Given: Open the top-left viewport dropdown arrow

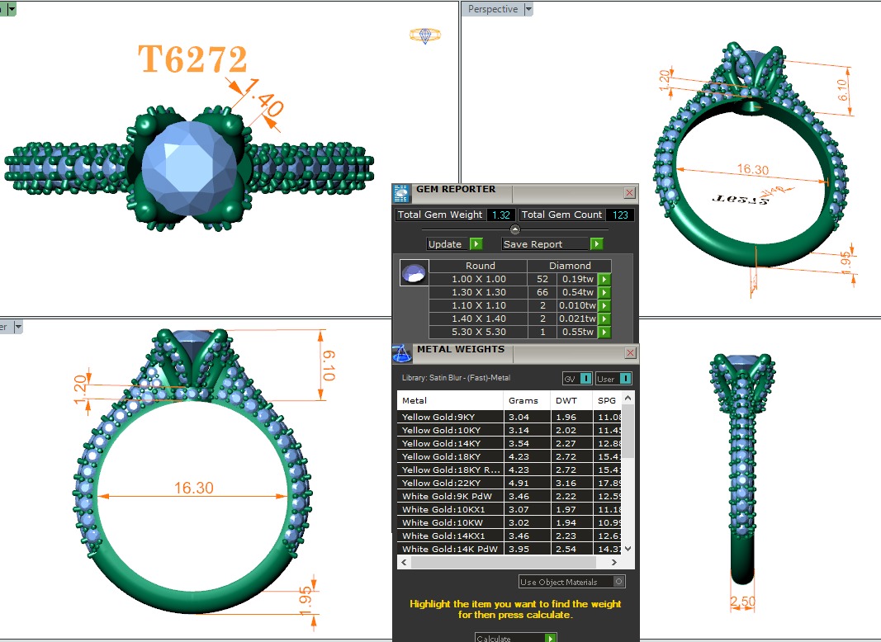Looking at the screenshot, I should pos(12,8).
